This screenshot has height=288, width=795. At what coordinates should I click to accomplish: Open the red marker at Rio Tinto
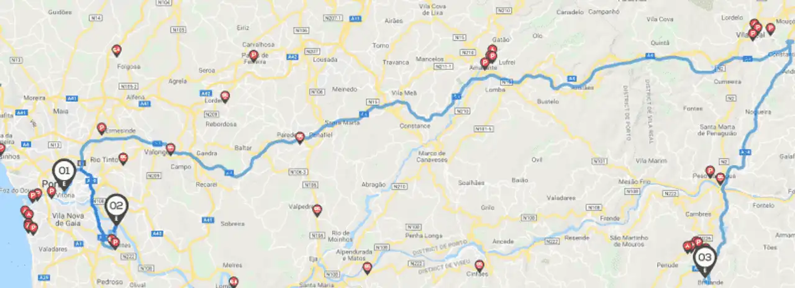point(123,159)
